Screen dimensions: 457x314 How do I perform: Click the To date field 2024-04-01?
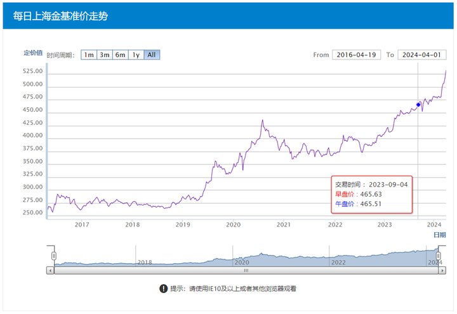pyautogui.click(x=425, y=55)
